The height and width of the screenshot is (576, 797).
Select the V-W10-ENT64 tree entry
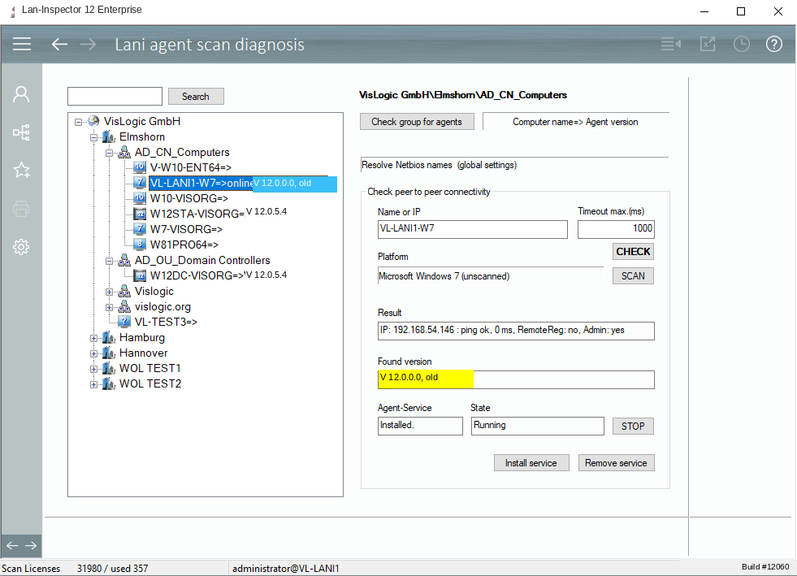(191, 167)
